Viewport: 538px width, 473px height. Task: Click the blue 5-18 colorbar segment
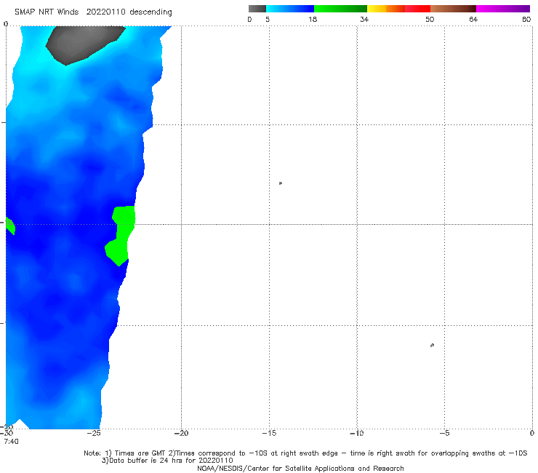(x=290, y=9)
